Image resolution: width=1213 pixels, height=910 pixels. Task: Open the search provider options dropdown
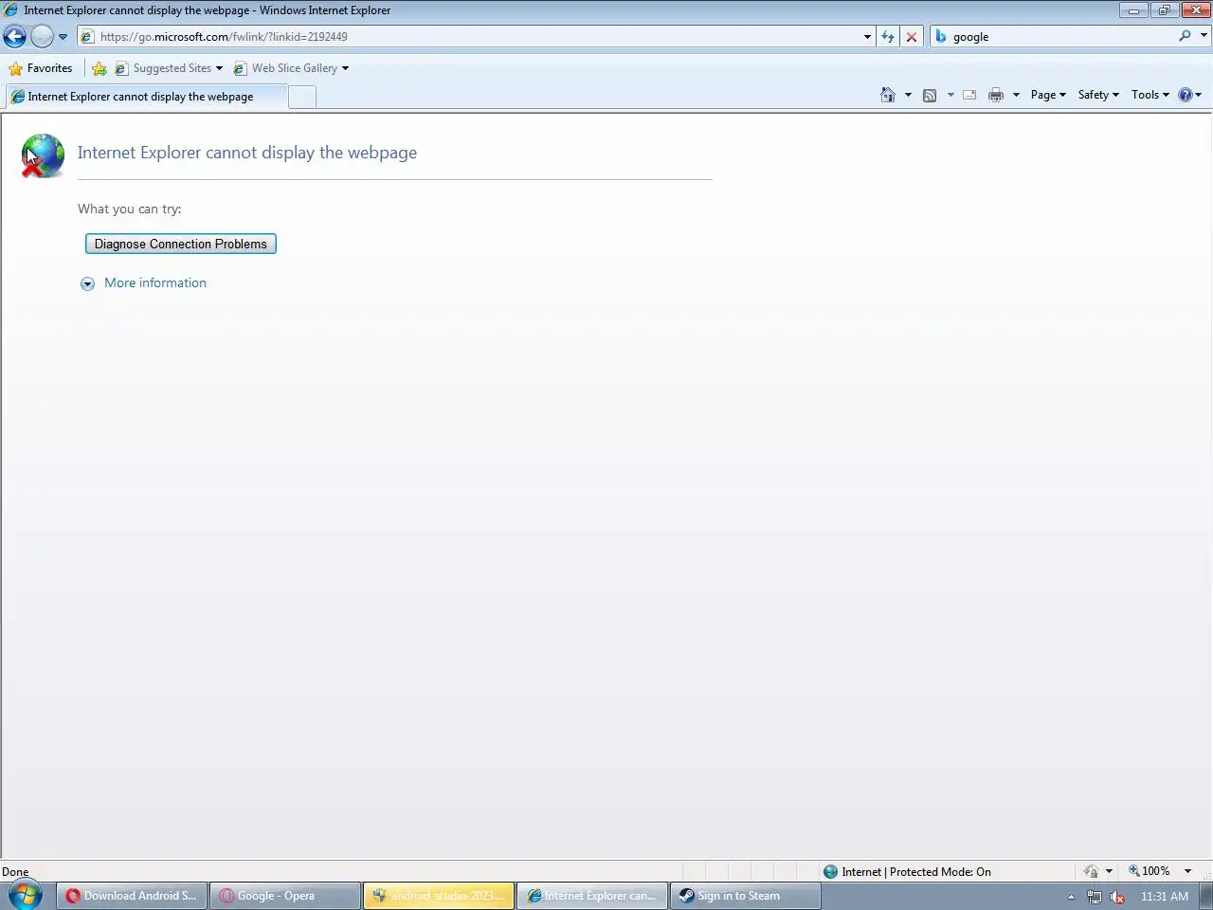coord(1204,36)
